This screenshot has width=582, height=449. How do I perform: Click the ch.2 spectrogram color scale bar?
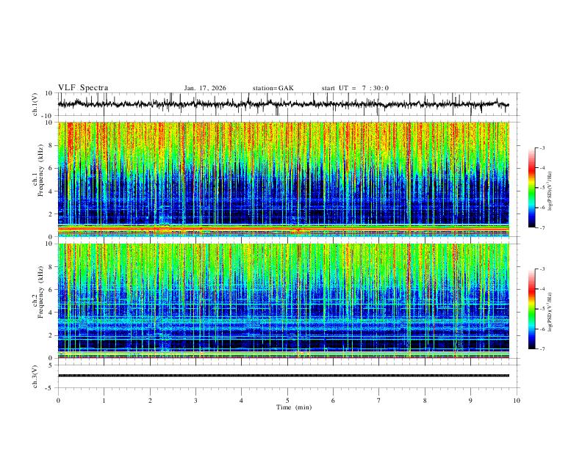531,309
